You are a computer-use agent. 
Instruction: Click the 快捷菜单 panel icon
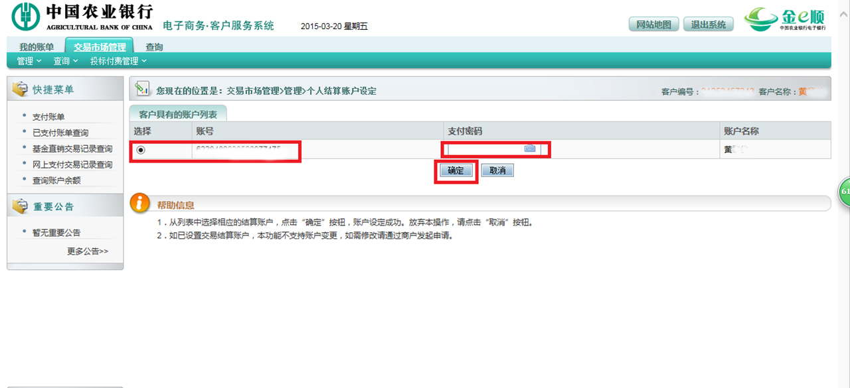20,90
